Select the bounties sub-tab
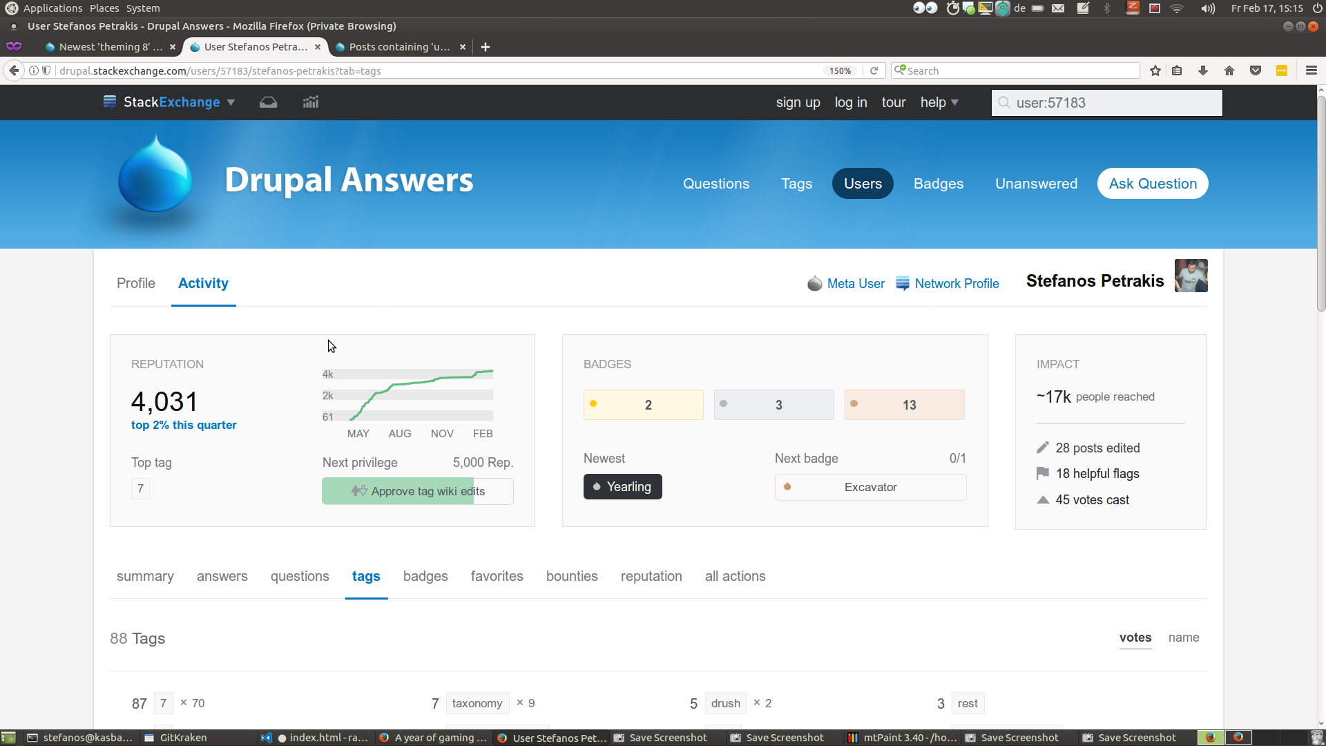 point(572,576)
